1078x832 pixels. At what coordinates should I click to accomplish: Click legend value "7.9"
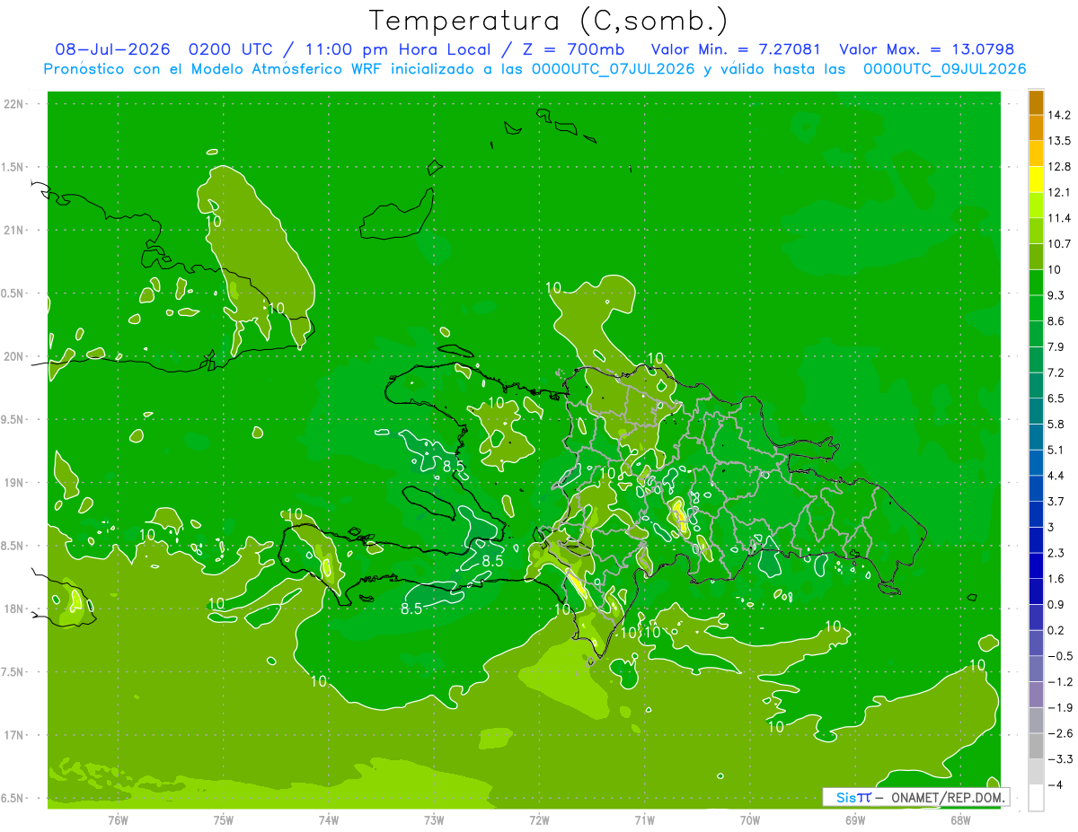[x=1056, y=346]
